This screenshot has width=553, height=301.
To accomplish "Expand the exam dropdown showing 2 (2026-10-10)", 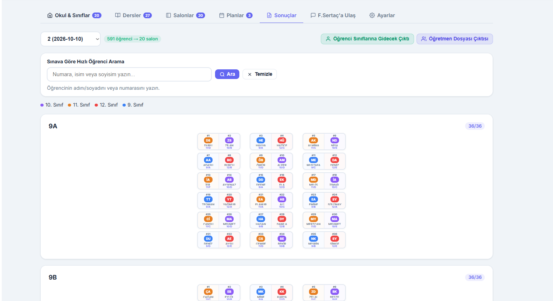I will click(70, 39).
